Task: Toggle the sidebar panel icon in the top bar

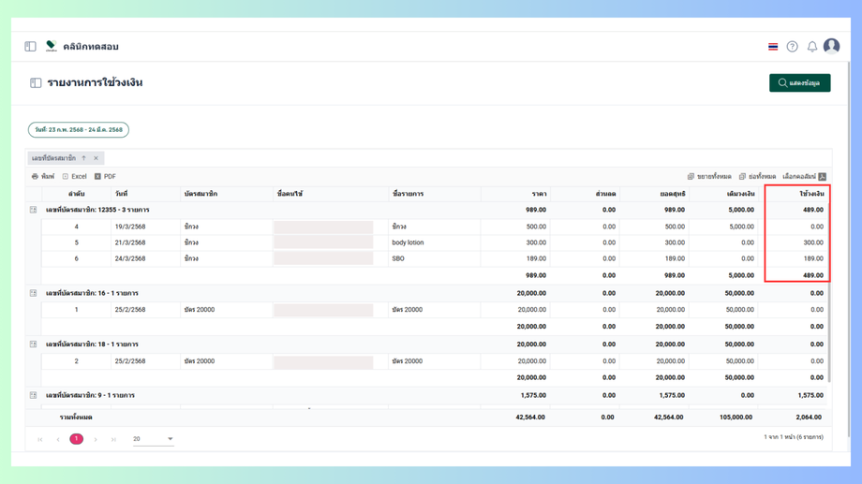Action: [30, 47]
